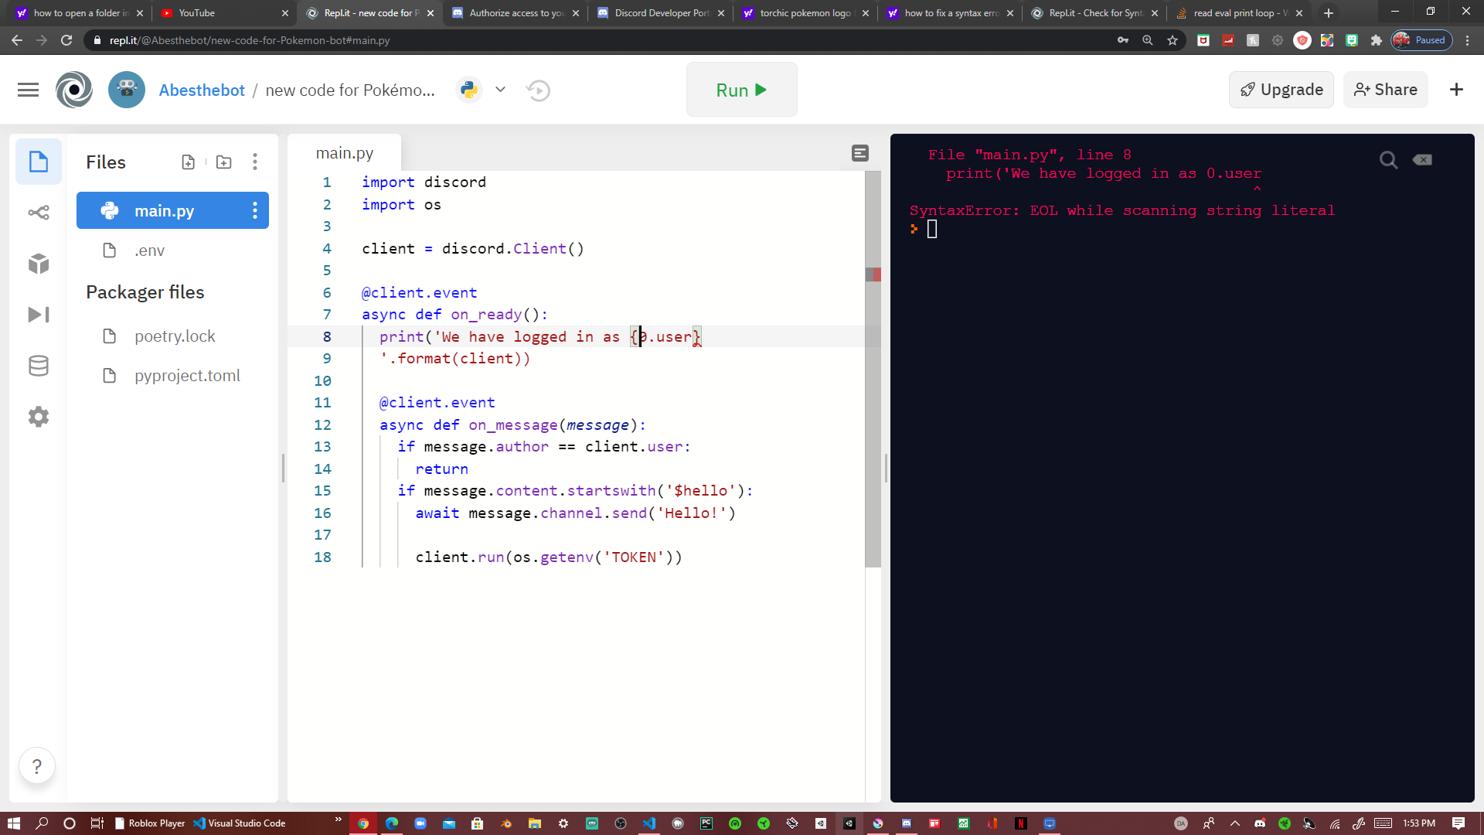Bookmark this page with star icon
The width and height of the screenshot is (1484, 835).
pyautogui.click(x=1173, y=40)
